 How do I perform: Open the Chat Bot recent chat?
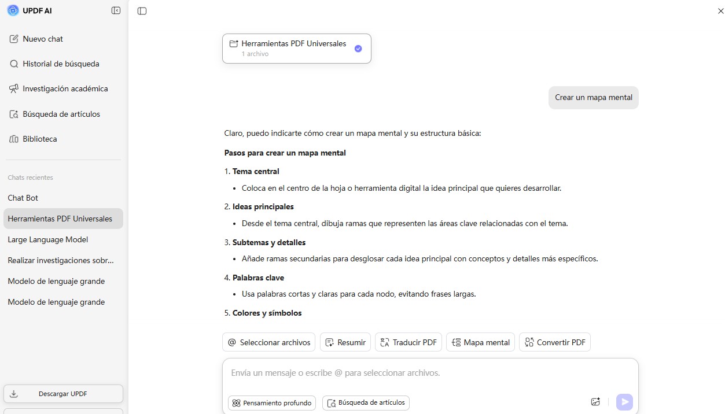pyautogui.click(x=23, y=198)
